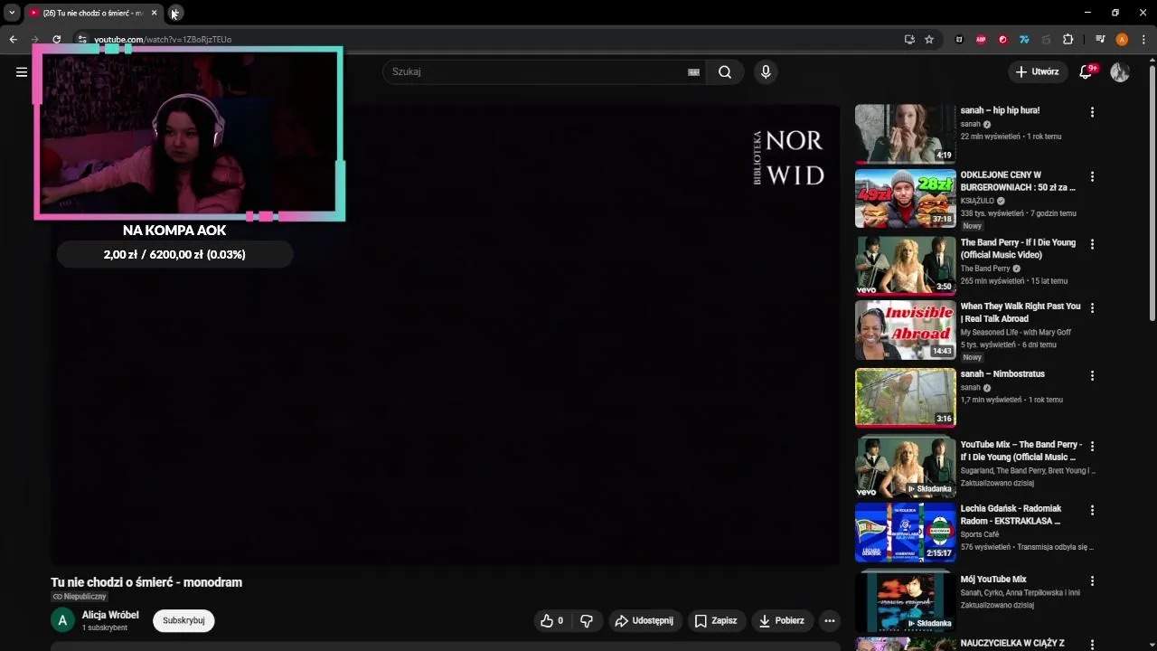The height and width of the screenshot is (651, 1157).
Task: Open options for ODKLEJONE CENY W BURGEROWNIACH video
Action: coord(1092,176)
